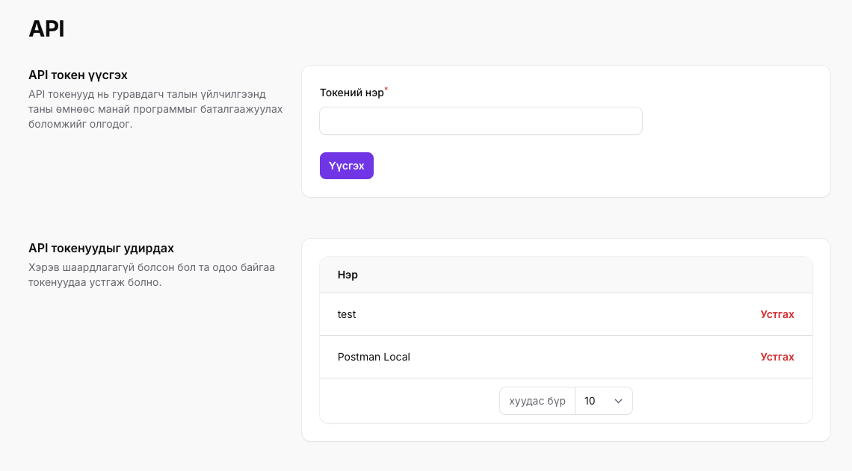Screen dimensions: 852x471
Task: Expand the per-page selector showing 10
Action: click(x=604, y=401)
